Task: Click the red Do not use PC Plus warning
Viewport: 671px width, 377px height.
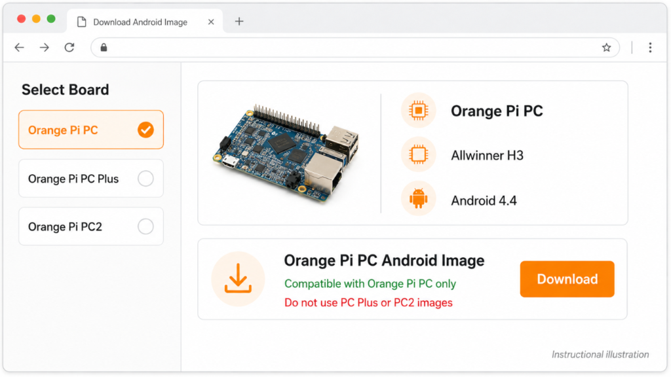Action: 368,302
